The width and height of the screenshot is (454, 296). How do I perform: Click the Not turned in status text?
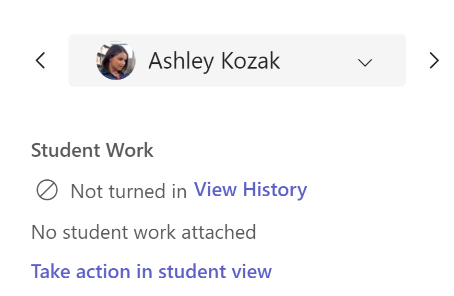[128, 191]
